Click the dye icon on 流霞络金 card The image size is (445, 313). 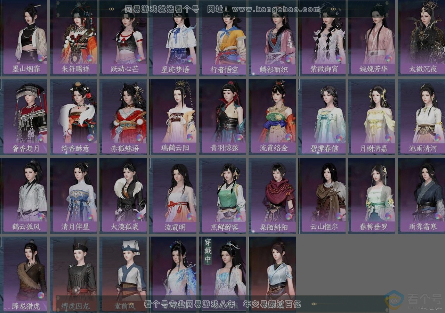click(x=289, y=138)
